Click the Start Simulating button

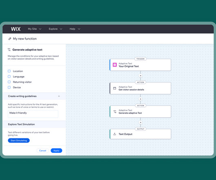pyautogui.click(x=19, y=140)
